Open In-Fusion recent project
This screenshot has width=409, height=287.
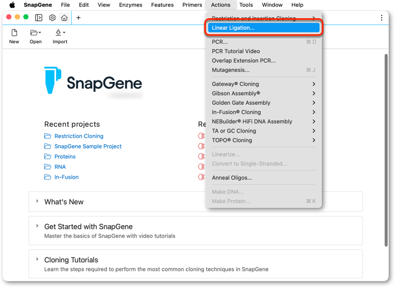[66, 177]
